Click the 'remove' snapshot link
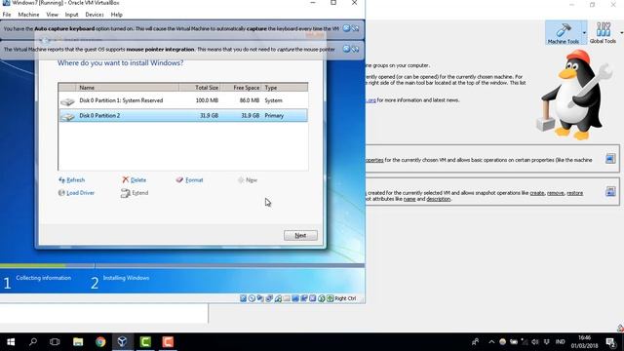Viewport: 624px width, 351px height. pos(556,193)
